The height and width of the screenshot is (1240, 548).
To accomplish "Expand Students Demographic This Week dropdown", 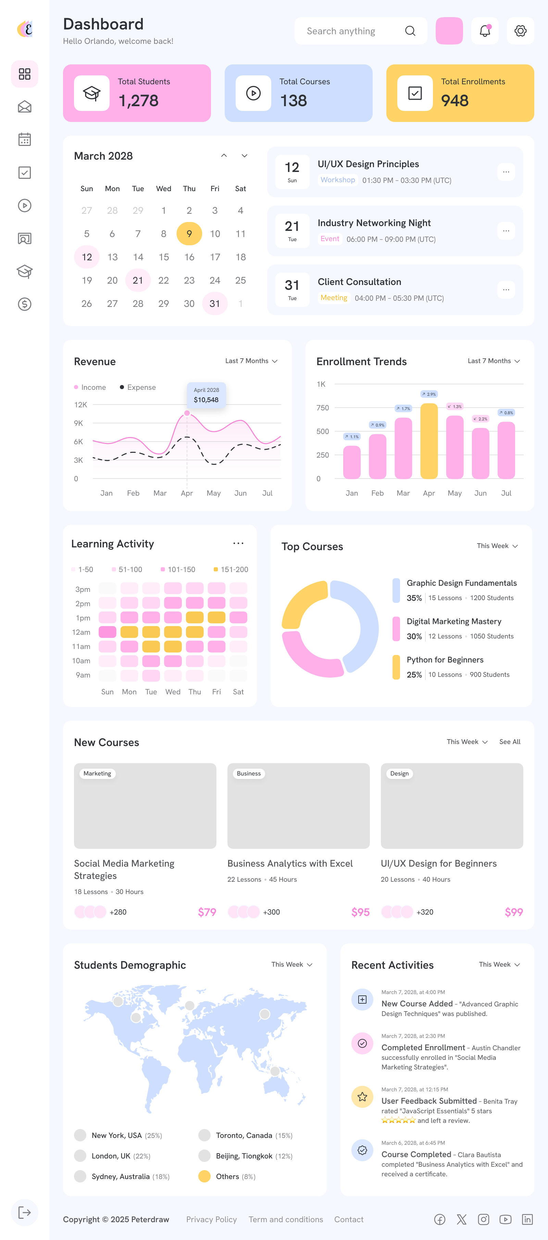I will 291,964.
